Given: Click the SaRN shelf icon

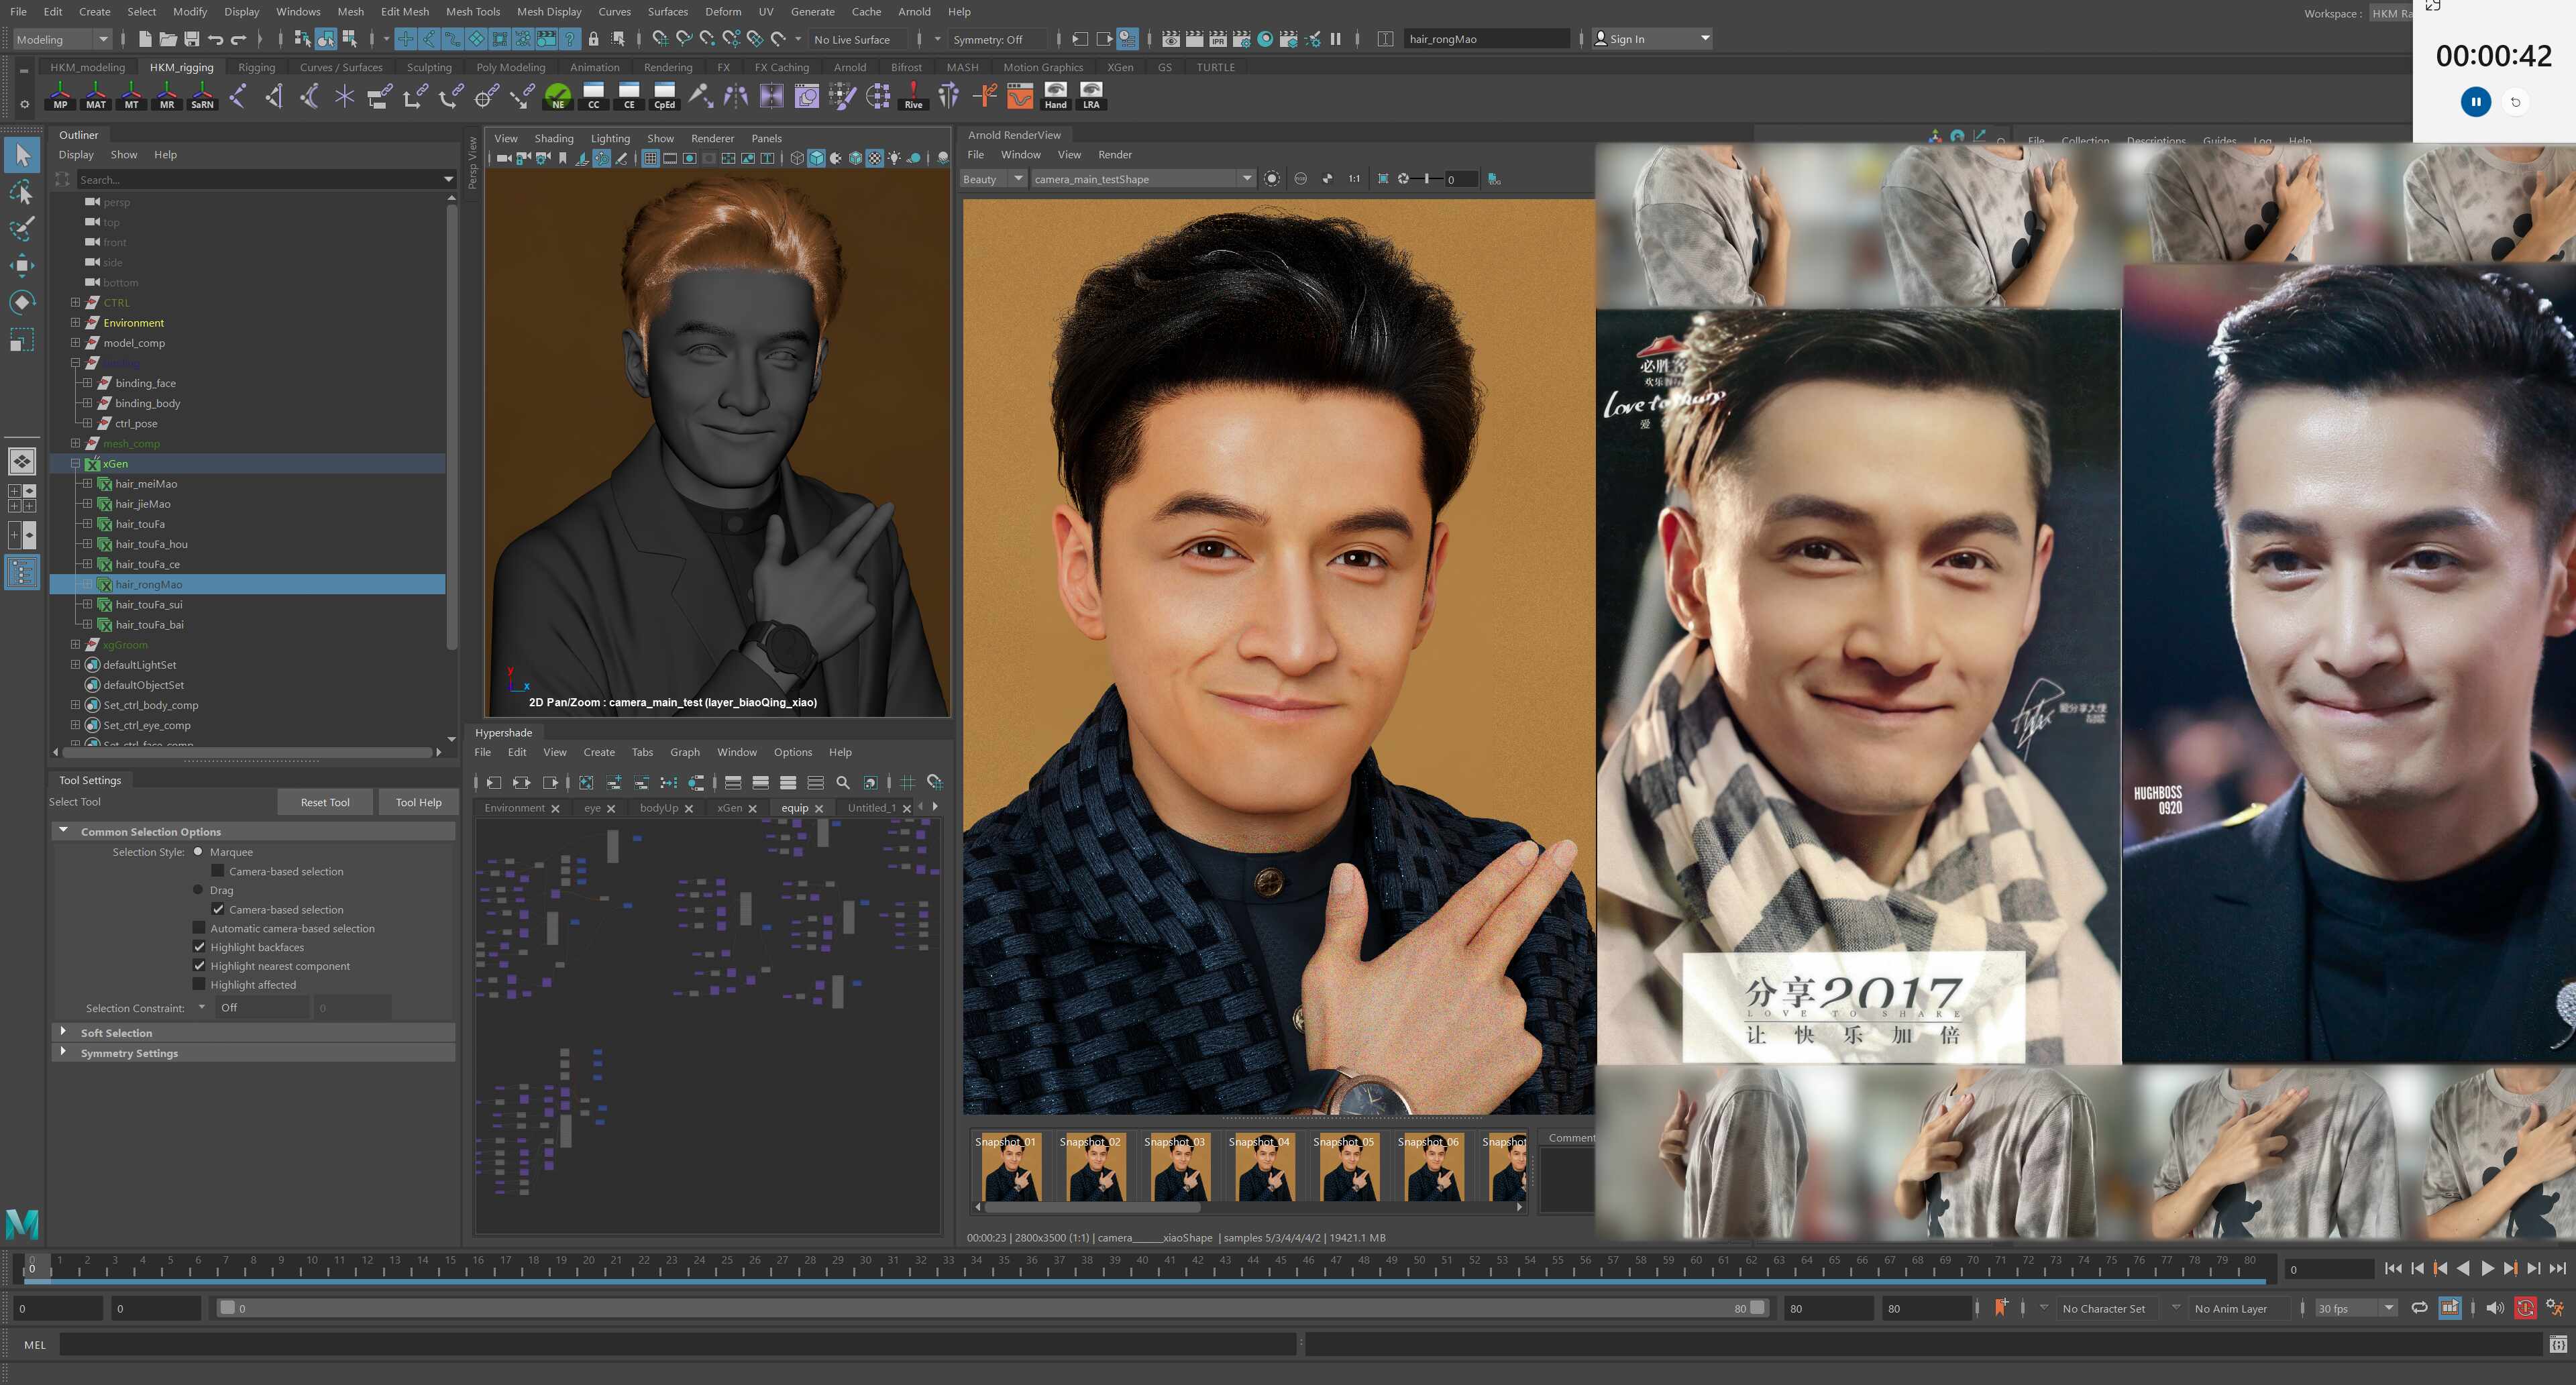Looking at the screenshot, I should (x=202, y=96).
